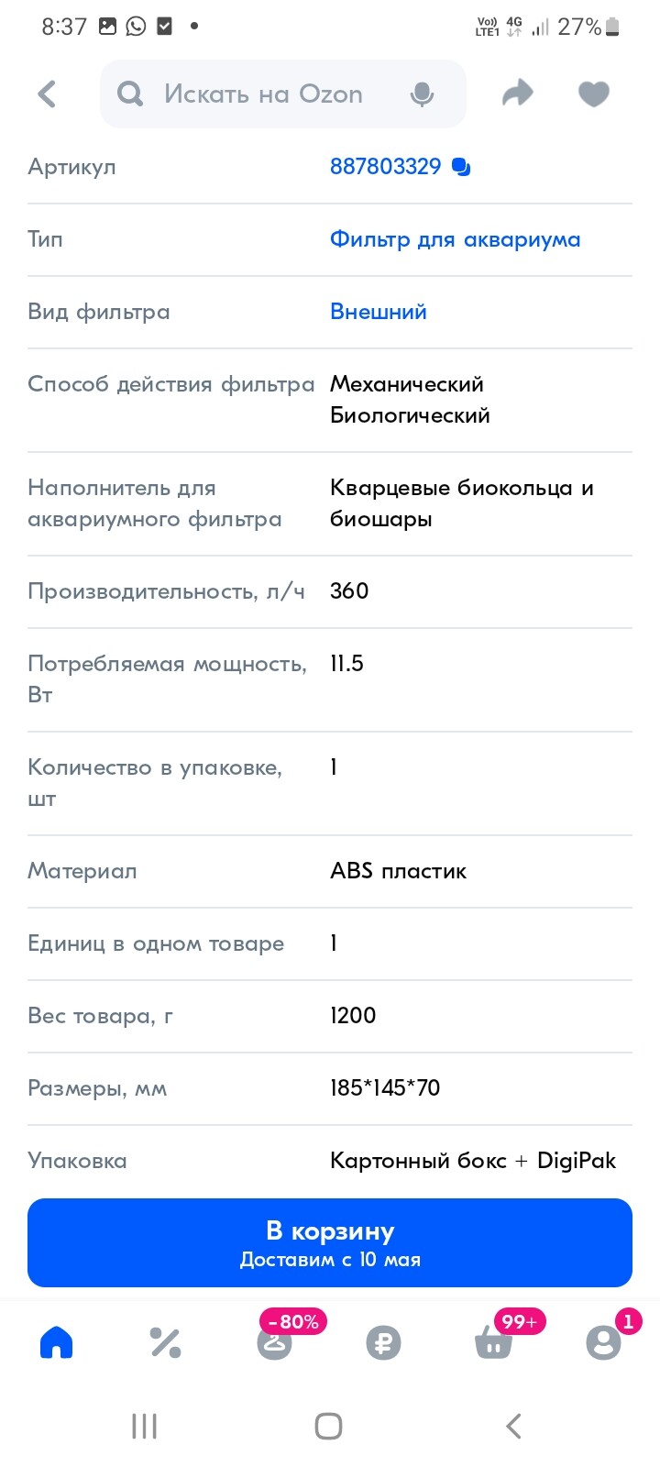This screenshot has height=1467, width=660.
Task: Open the Ozon home tab
Action: pyautogui.click(x=56, y=1342)
